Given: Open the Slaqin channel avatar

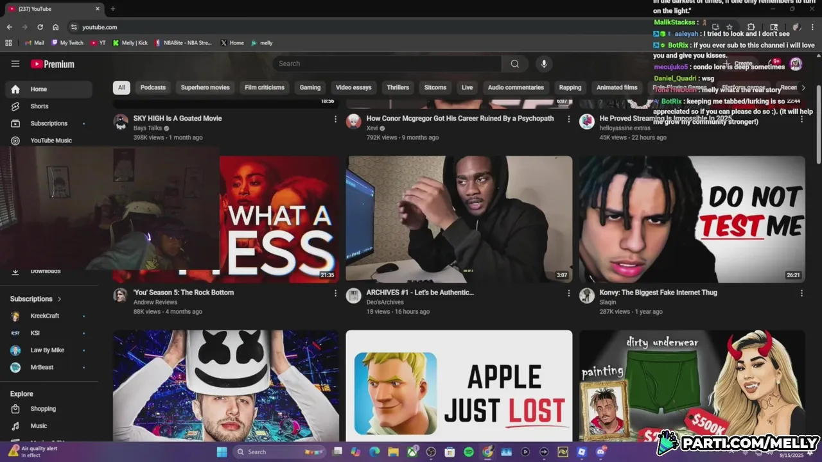Looking at the screenshot, I should coord(587,296).
